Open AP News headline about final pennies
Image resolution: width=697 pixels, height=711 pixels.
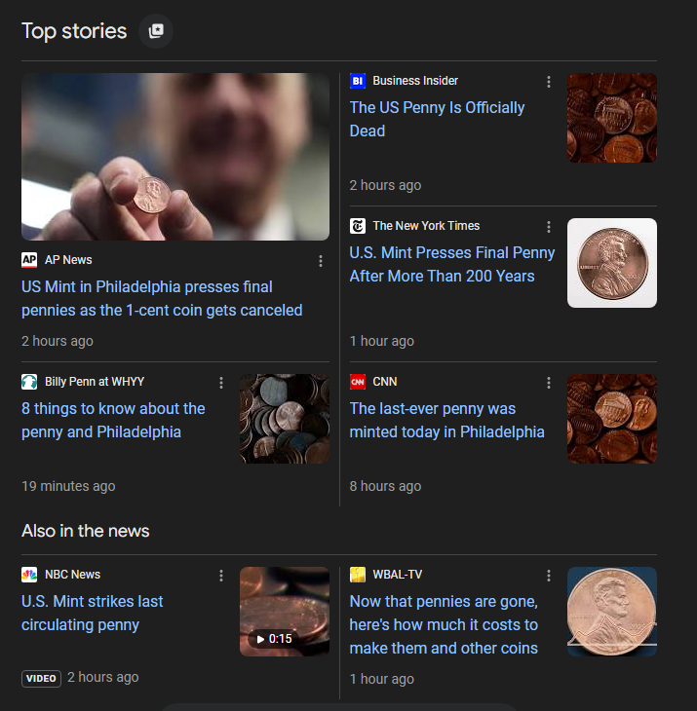(162, 298)
